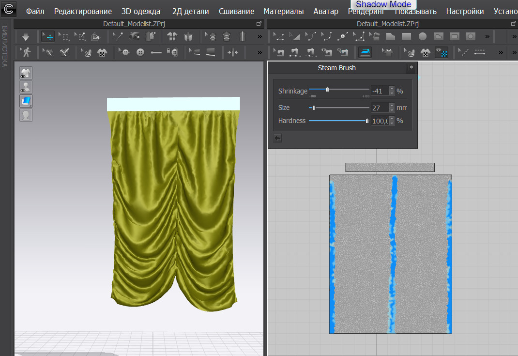
Task: Toggle avatar visibility icon in 3D view
Action: [26, 87]
